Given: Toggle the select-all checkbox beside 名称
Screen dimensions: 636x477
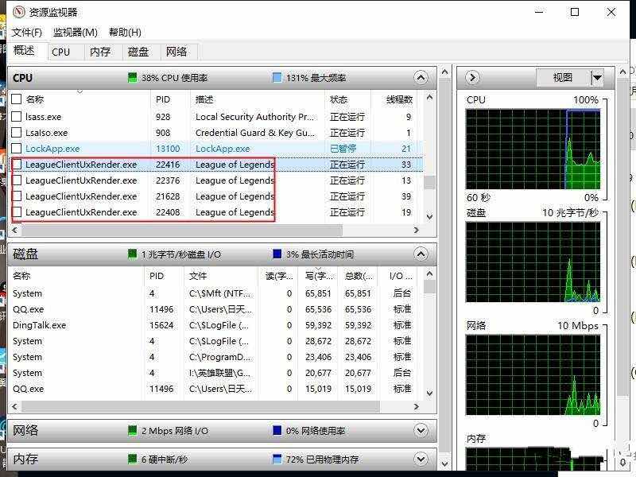Looking at the screenshot, I should pyautogui.click(x=16, y=99).
